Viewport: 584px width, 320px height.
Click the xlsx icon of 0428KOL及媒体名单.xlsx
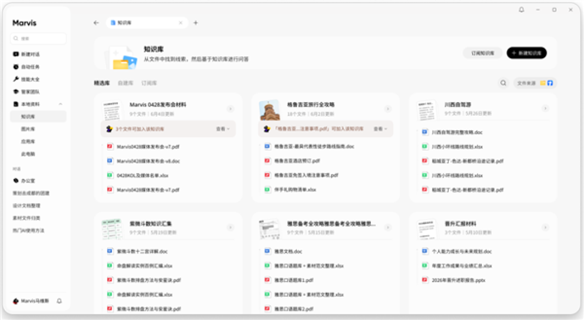109,175
